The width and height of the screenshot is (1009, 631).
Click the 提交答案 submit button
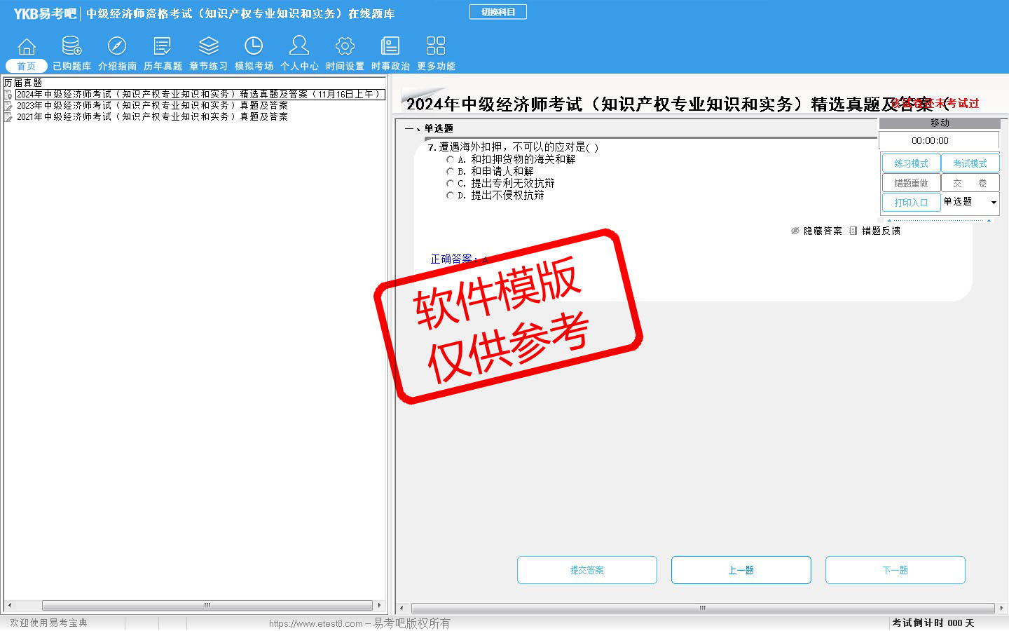(x=586, y=570)
